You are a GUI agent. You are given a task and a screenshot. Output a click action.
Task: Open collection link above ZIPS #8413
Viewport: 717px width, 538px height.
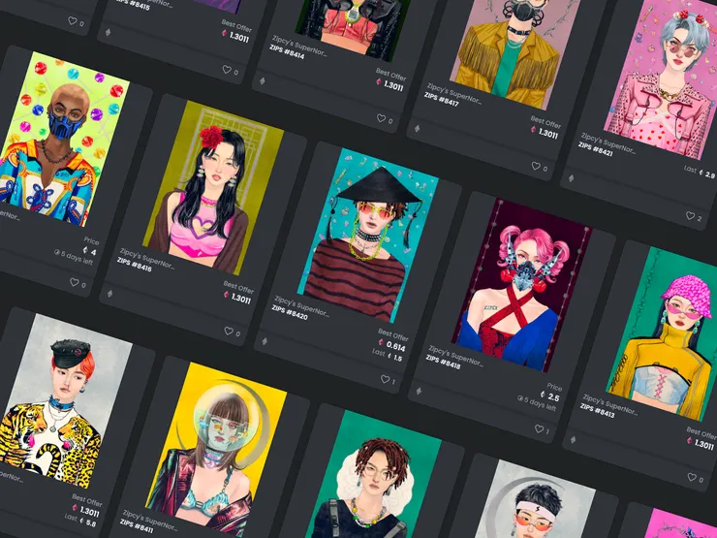[610, 404]
